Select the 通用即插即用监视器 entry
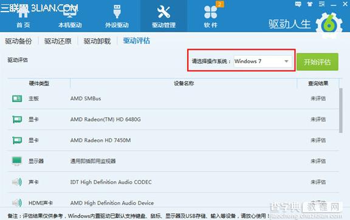 pyautogui.click(x=93, y=161)
